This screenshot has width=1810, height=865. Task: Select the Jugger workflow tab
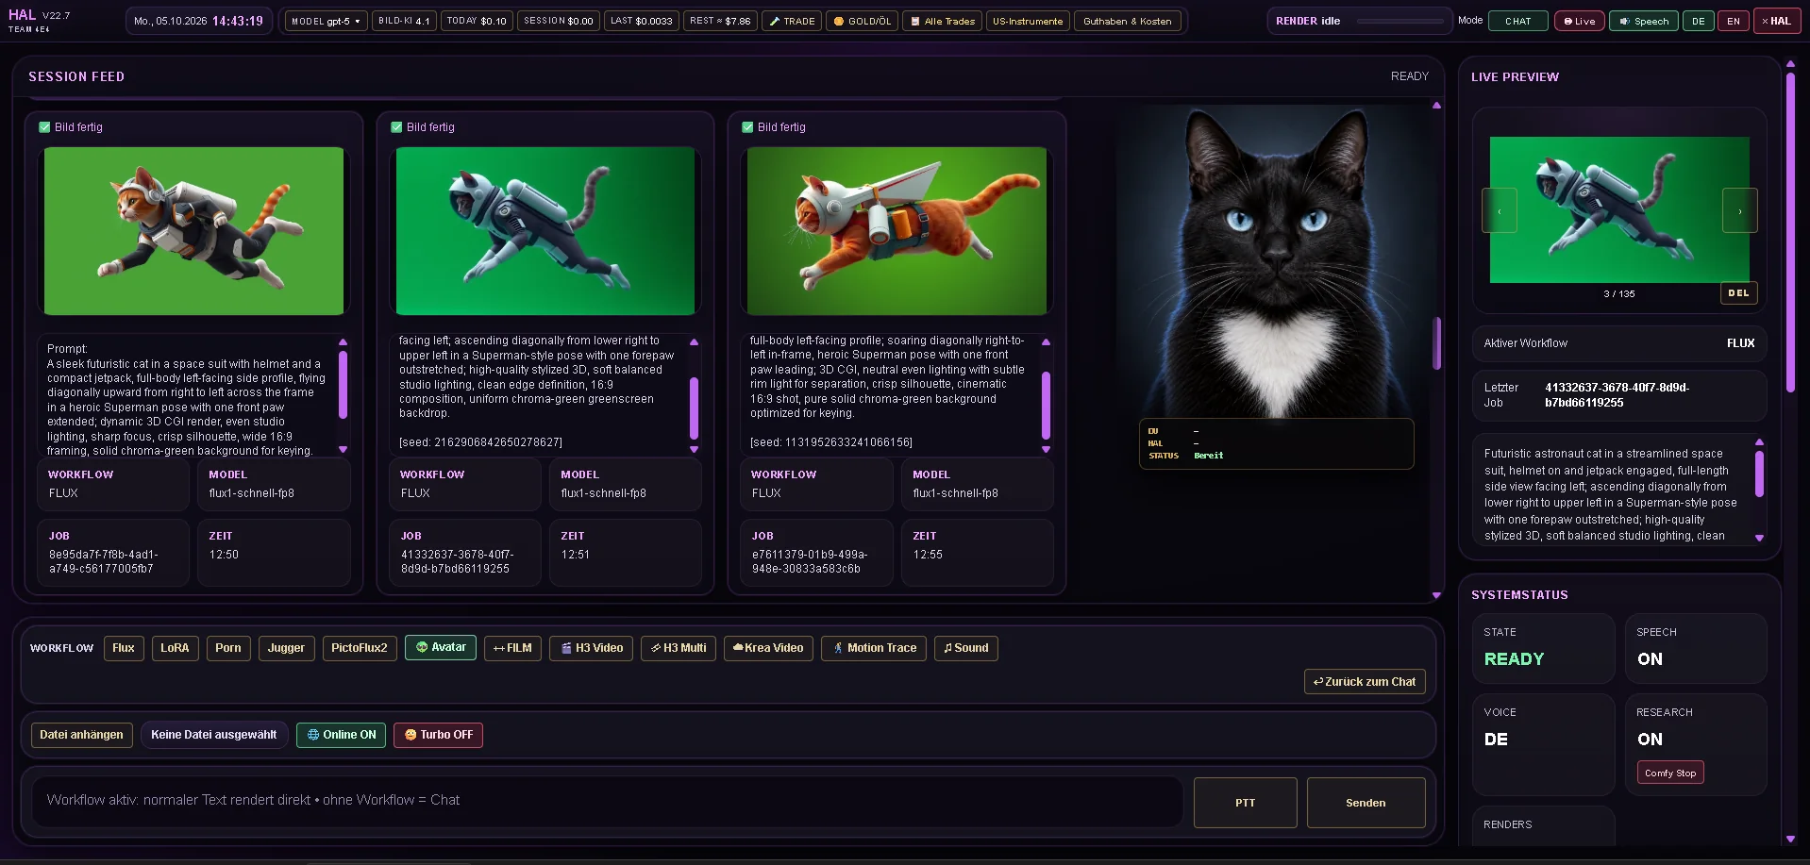(286, 648)
